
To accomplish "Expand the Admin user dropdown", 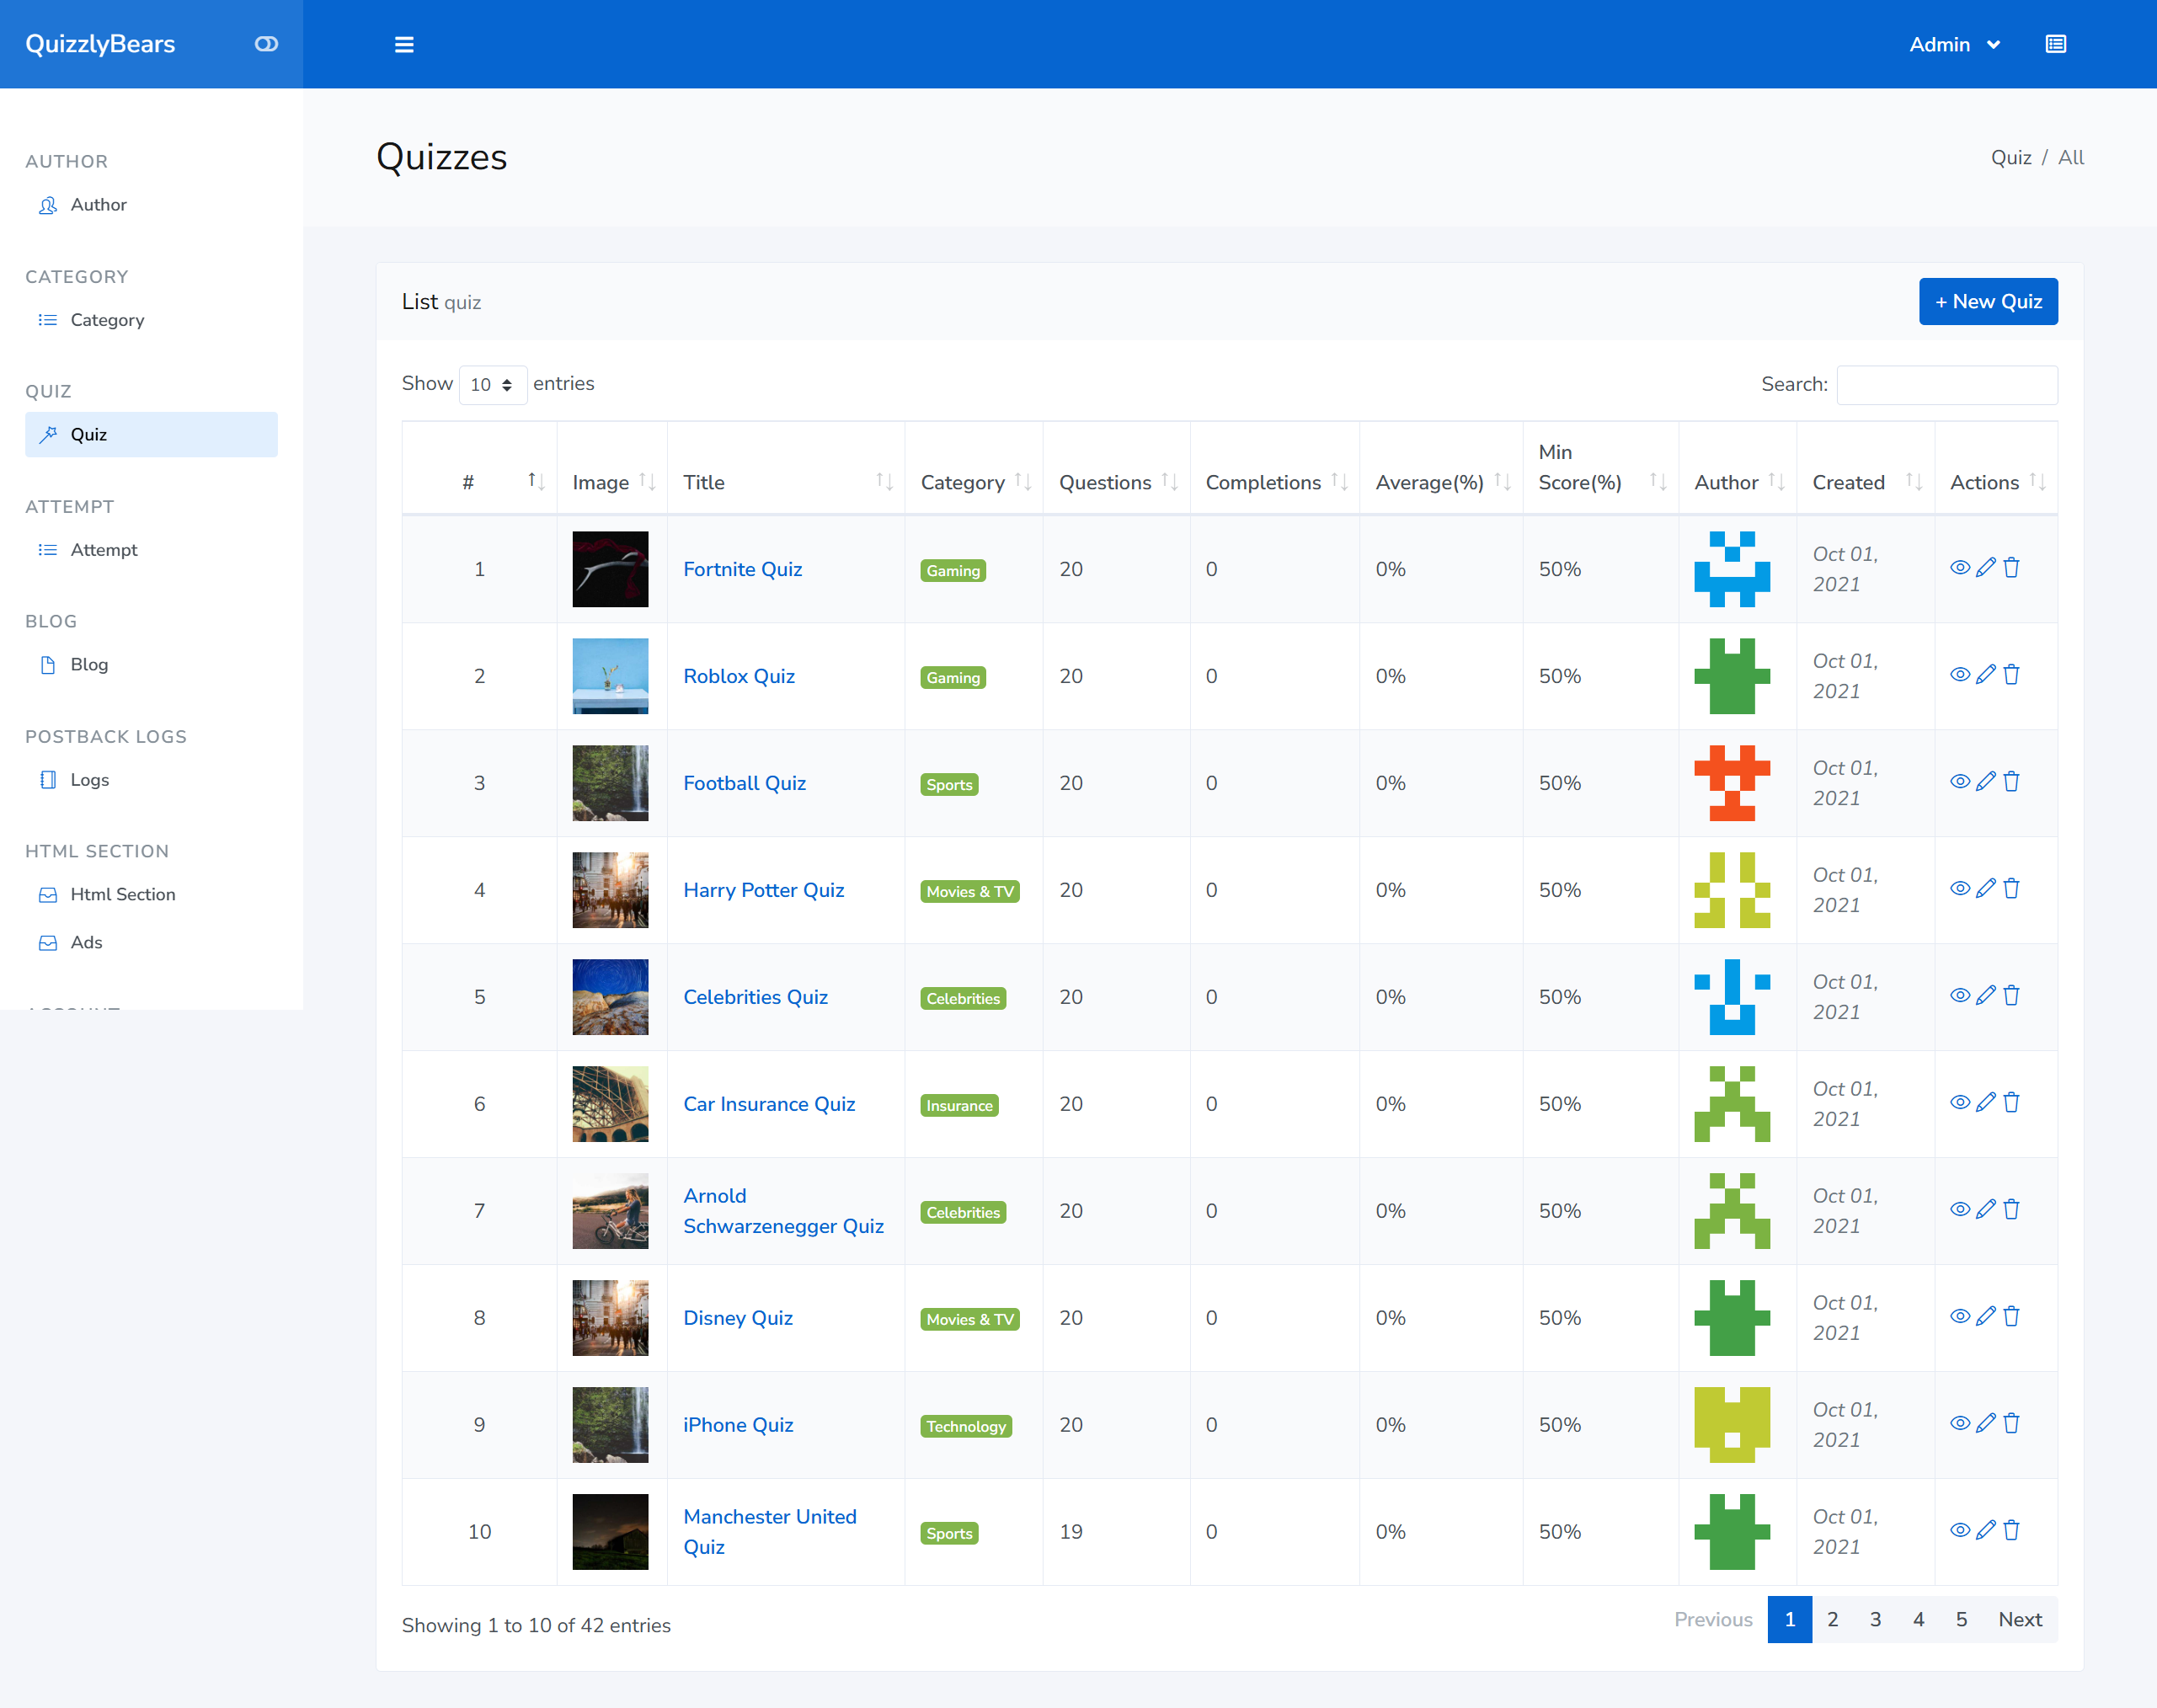I will click(1954, 44).
